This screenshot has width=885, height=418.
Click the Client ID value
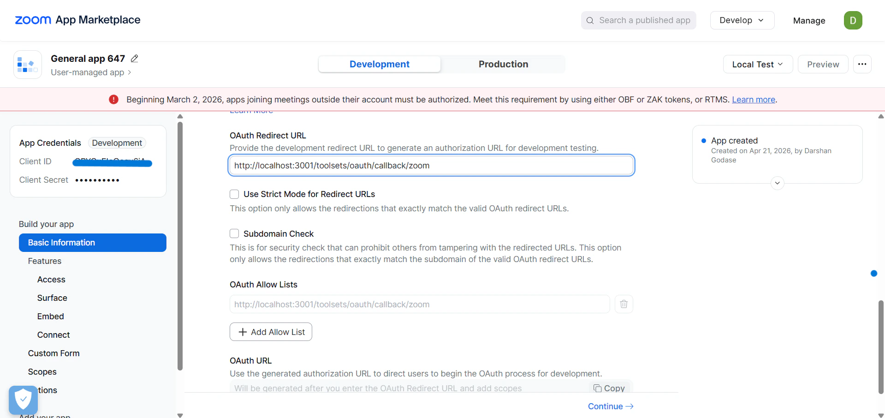[112, 161]
